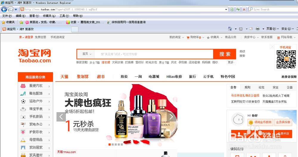The image size is (298, 157).
Task: Click the 淘宝美妆周 banner image
Action: point(116,115)
